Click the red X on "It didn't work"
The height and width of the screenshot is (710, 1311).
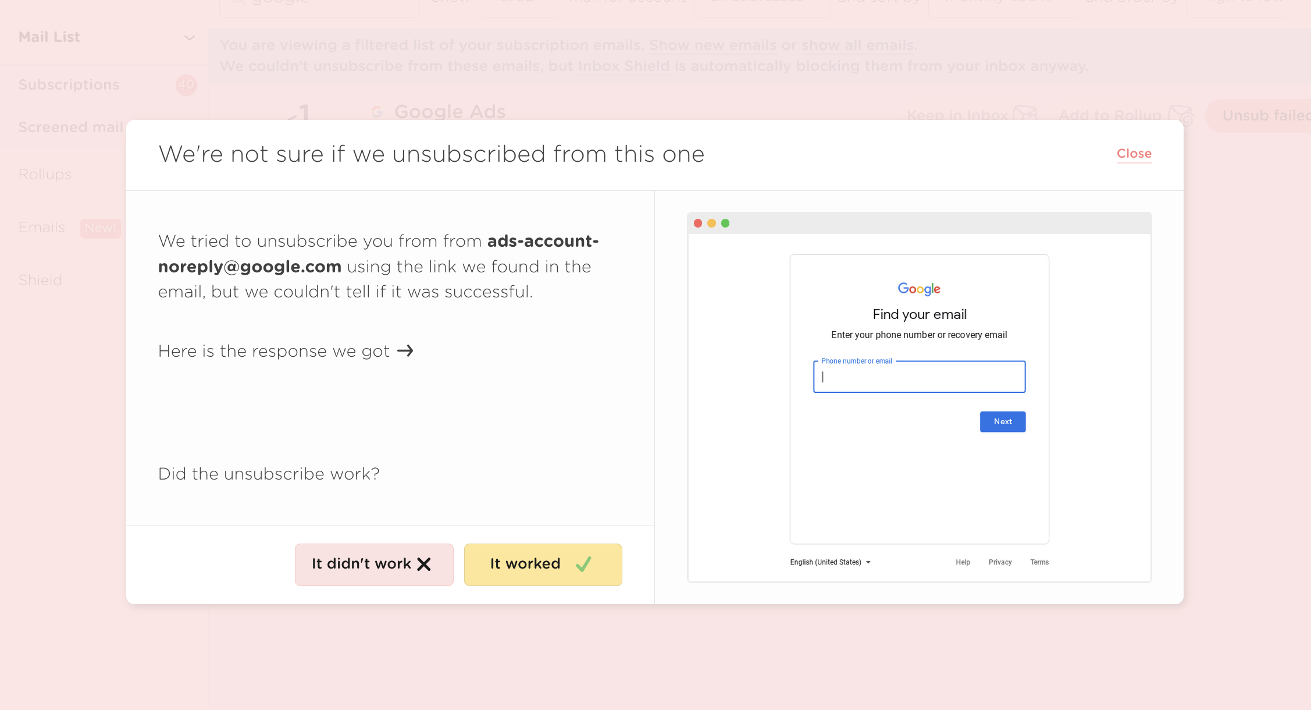(424, 564)
